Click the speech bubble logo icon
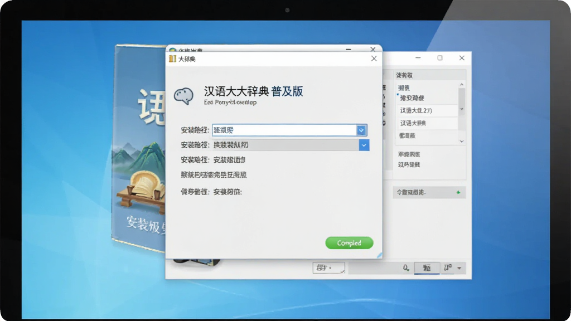Image resolution: width=571 pixels, height=321 pixels. pyautogui.click(x=183, y=96)
